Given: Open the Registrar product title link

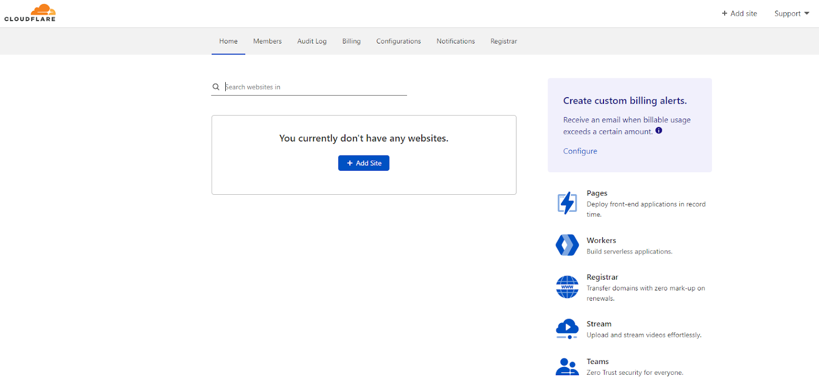Looking at the screenshot, I should pos(602,277).
